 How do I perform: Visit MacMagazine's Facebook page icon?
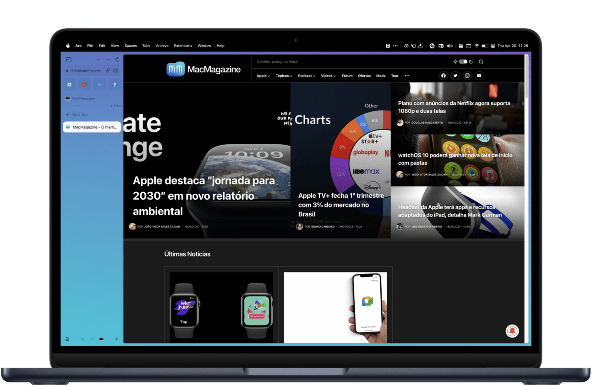(x=443, y=76)
